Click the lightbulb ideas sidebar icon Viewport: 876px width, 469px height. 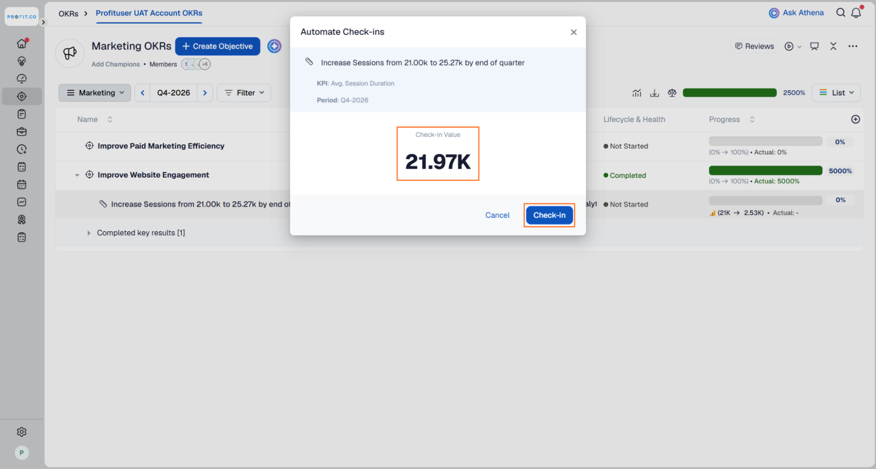[21, 61]
